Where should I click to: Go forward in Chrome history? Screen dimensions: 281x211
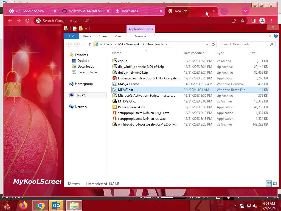(x=19, y=21)
